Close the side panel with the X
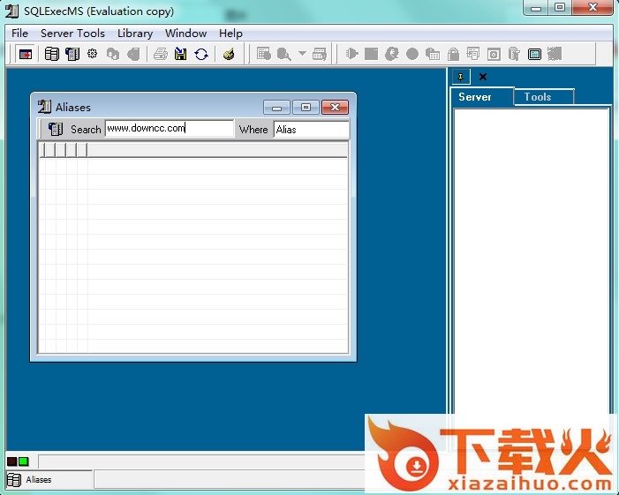The width and height of the screenshot is (619, 495). pos(483,77)
